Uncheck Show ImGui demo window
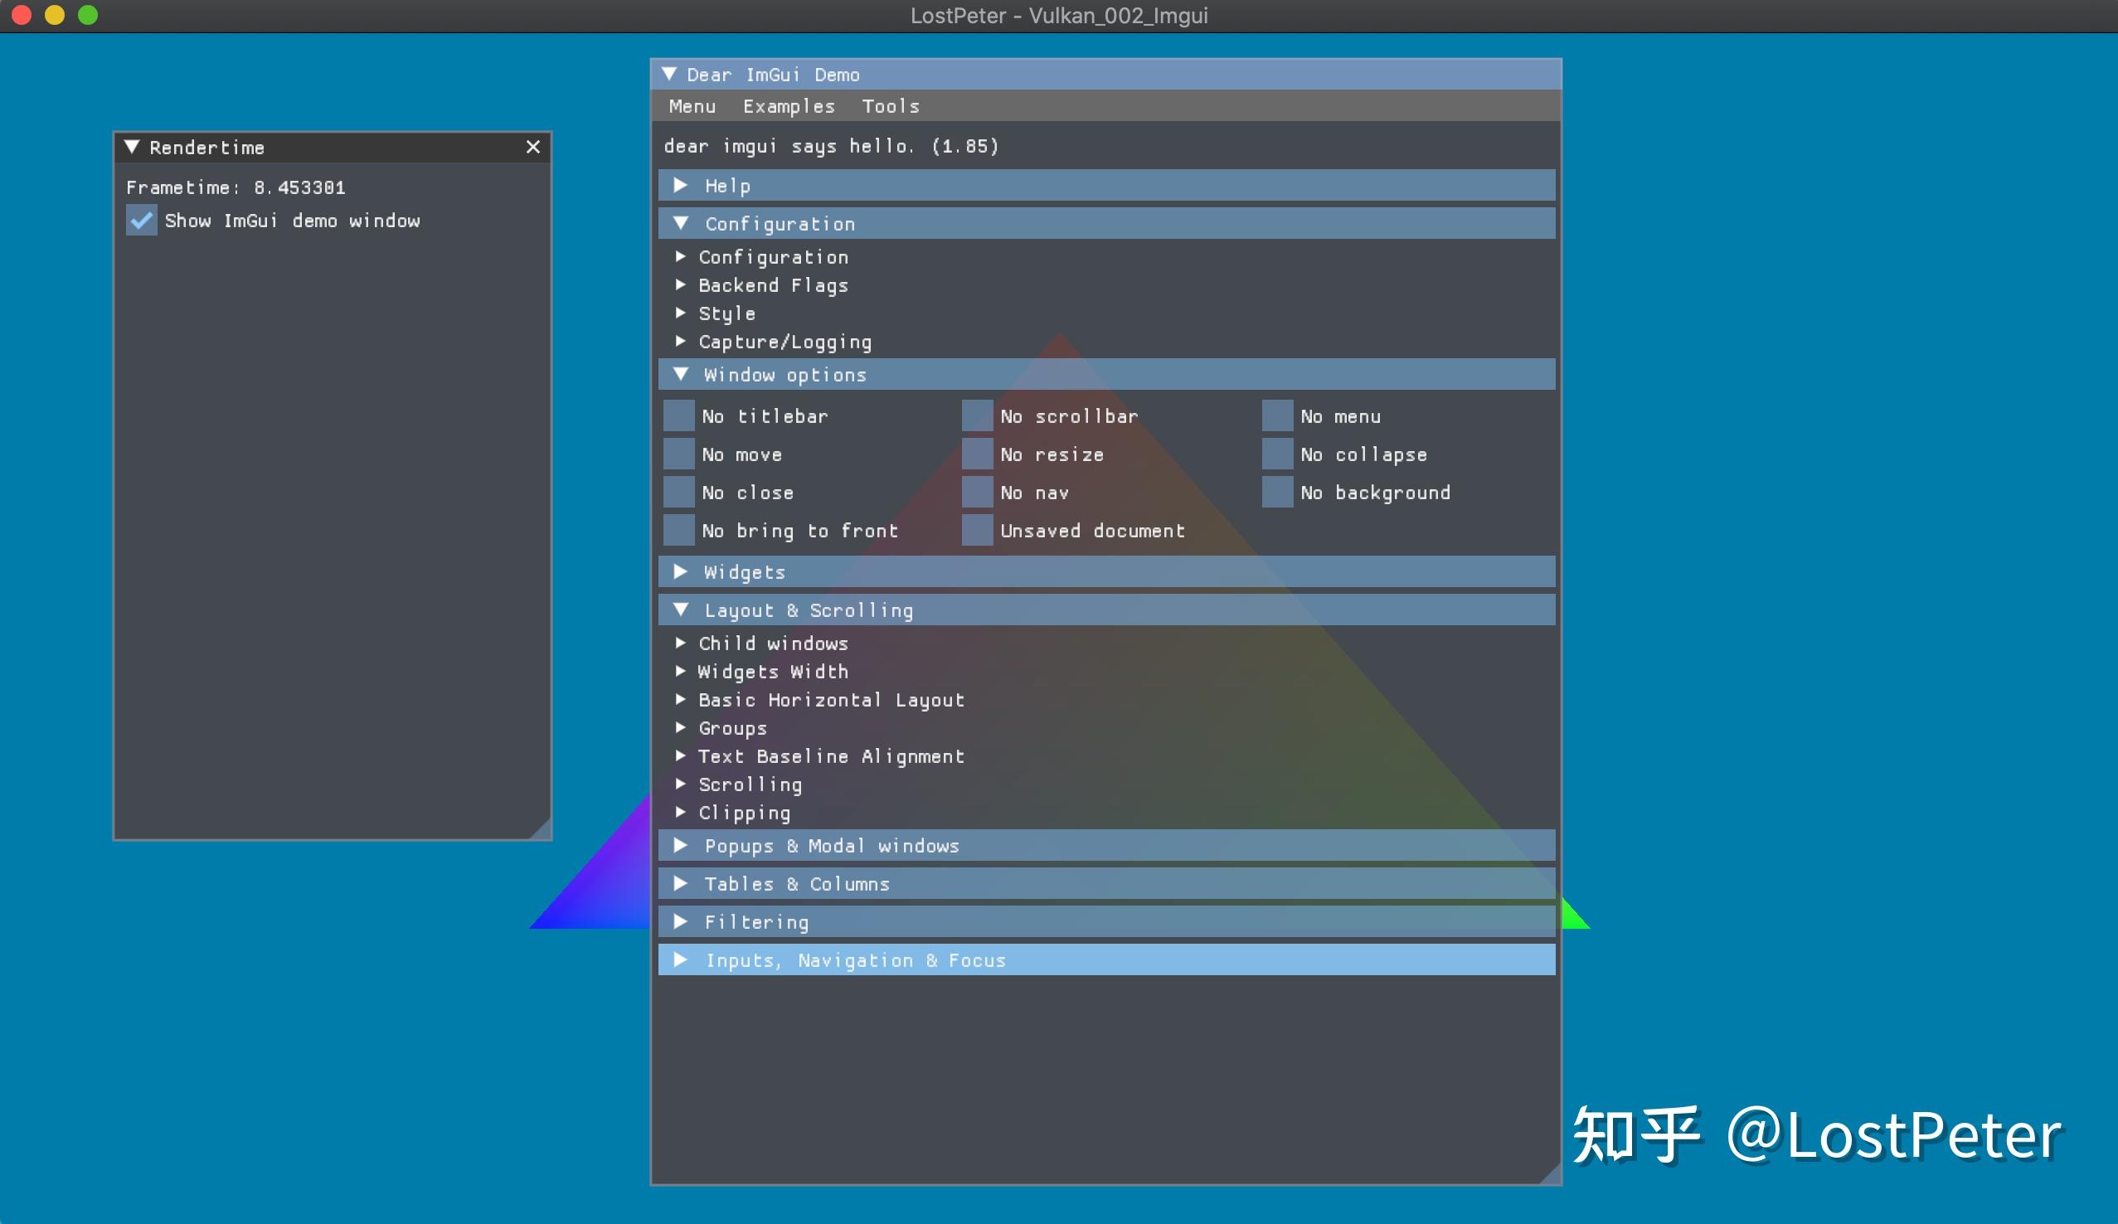2118x1224 pixels. (140, 220)
